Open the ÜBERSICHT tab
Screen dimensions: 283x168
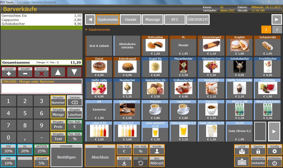[x=198, y=19]
